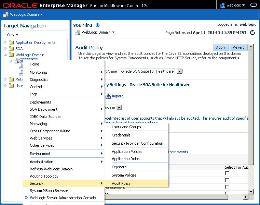This screenshot has width=260, height=205.
Task: Select Credentials in Security submenu
Action: (x=137, y=135)
